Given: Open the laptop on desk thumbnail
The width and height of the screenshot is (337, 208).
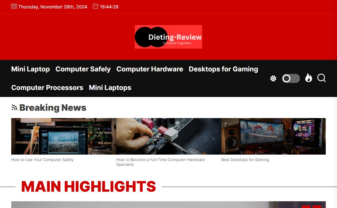Looking at the screenshot, I should pos(64,136).
